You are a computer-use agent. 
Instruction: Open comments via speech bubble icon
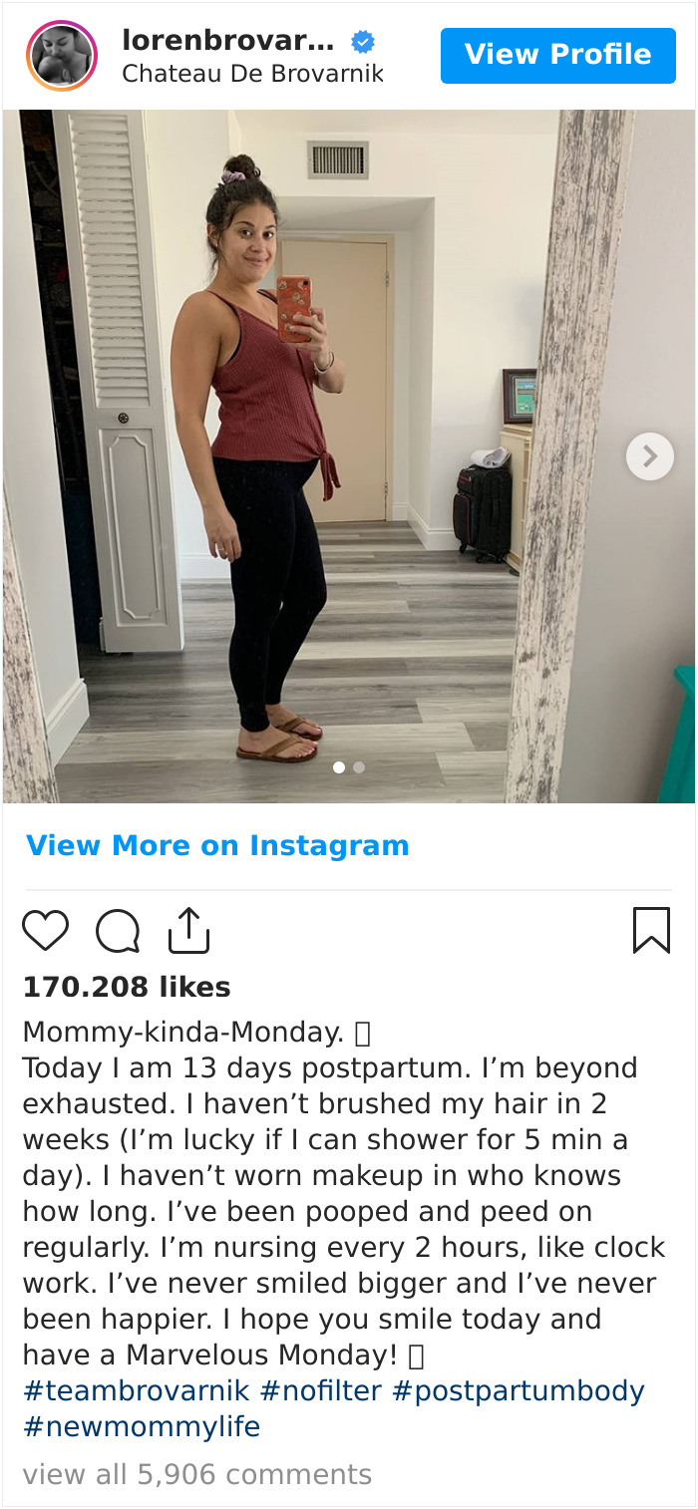point(118,932)
